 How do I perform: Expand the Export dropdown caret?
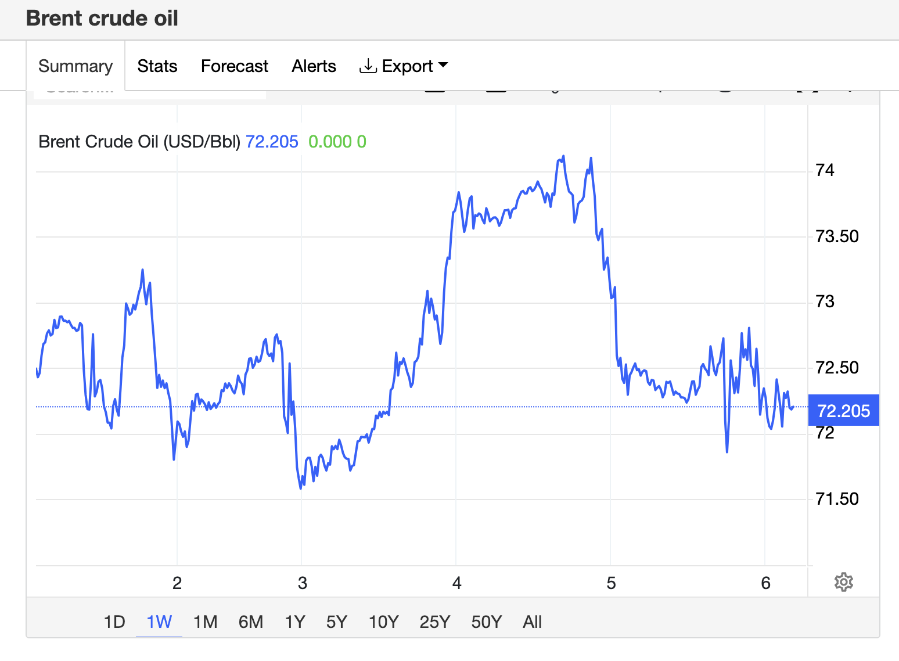pyautogui.click(x=443, y=66)
